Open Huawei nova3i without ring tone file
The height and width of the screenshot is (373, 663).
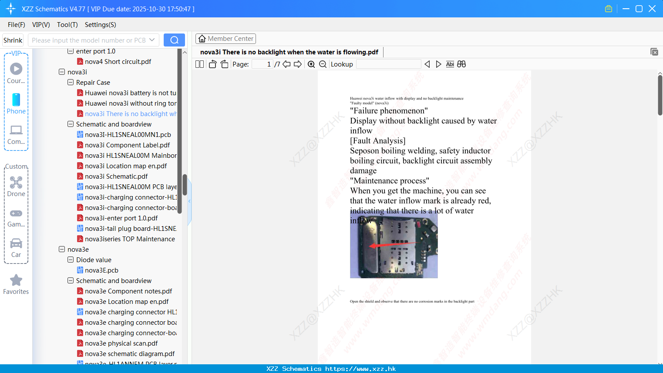[127, 103]
